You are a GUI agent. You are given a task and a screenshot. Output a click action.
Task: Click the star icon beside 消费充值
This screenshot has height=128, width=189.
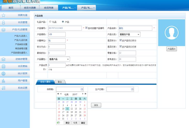pos(4,15)
